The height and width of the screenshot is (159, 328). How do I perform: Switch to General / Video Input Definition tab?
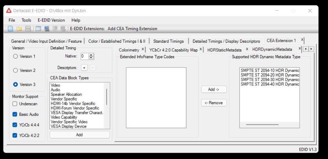(x=46, y=41)
